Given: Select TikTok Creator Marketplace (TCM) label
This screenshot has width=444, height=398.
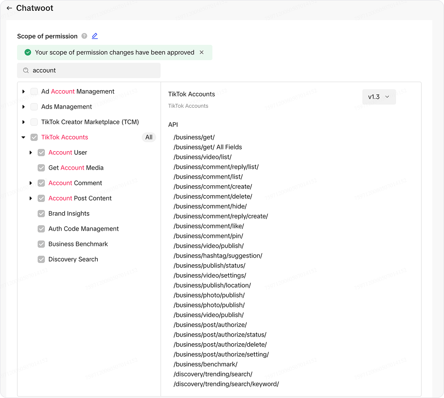Looking at the screenshot, I should tap(90, 122).
